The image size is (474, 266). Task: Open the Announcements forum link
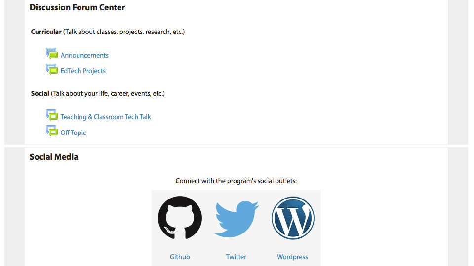84,56
